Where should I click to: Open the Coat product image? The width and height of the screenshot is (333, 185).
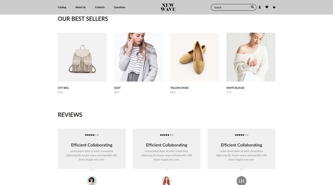pyautogui.click(x=139, y=57)
